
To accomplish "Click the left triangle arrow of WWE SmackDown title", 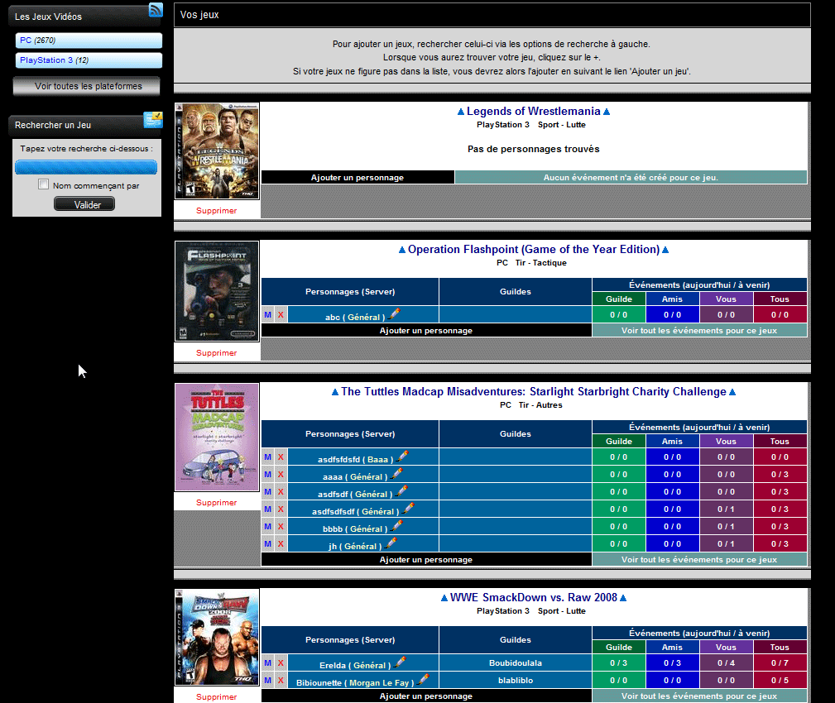I will tap(444, 598).
